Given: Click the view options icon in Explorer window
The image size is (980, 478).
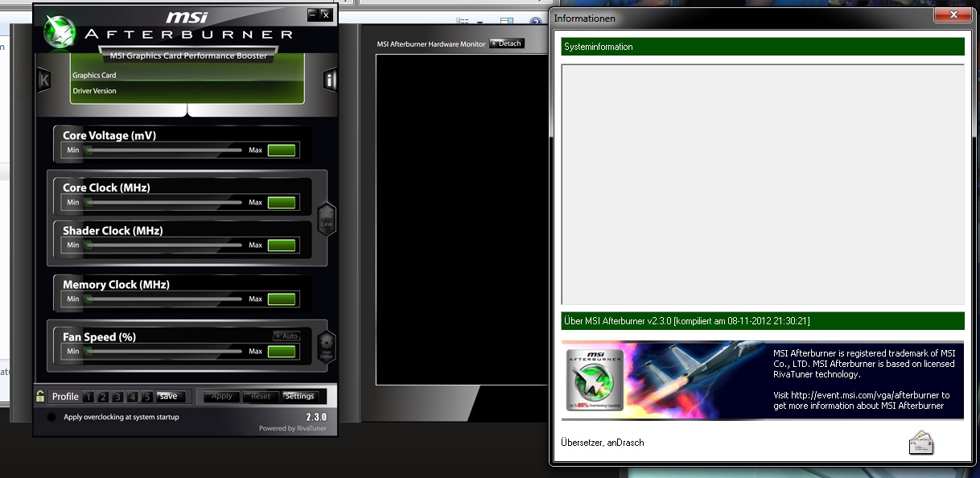Looking at the screenshot, I should pyautogui.click(x=462, y=21).
